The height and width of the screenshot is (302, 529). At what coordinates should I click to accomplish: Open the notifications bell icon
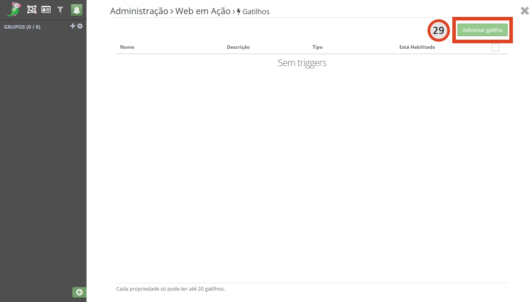pos(77,10)
